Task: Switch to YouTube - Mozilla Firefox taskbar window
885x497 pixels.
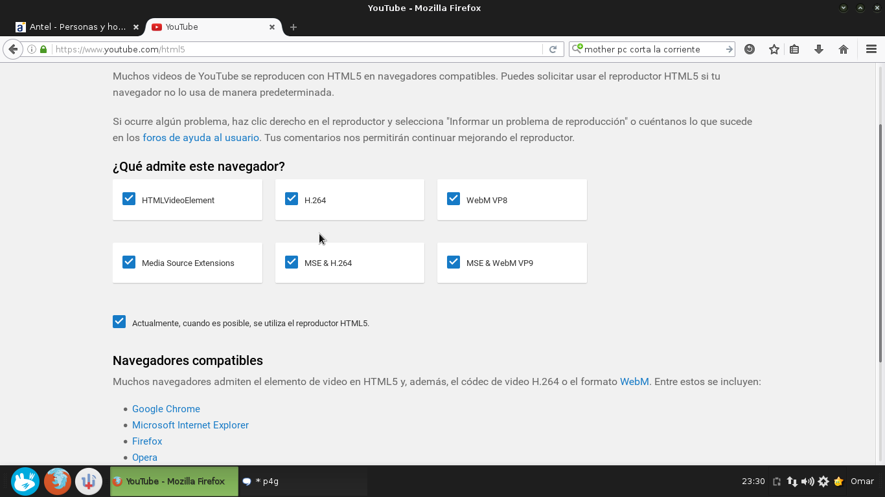Action: pos(174,481)
